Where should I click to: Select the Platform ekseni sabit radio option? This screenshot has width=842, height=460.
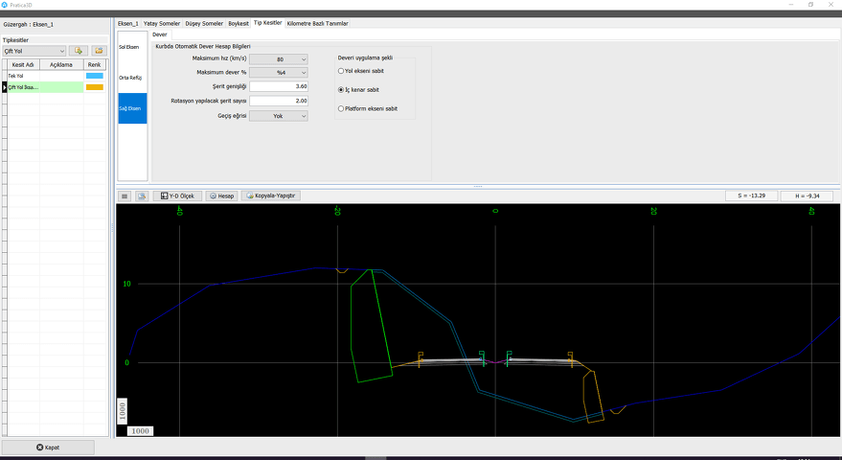pos(341,108)
